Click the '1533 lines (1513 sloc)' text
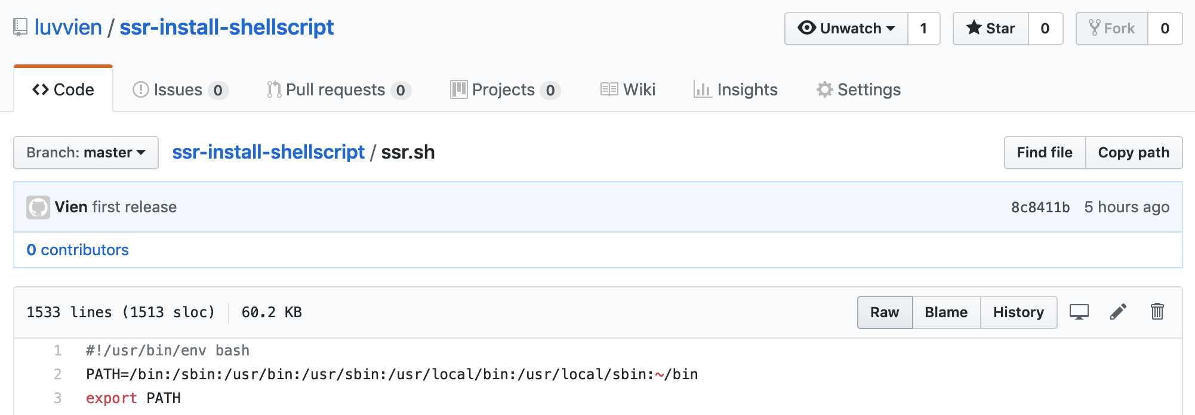The width and height of the screenshot is (1195, 415). point(121,312)
